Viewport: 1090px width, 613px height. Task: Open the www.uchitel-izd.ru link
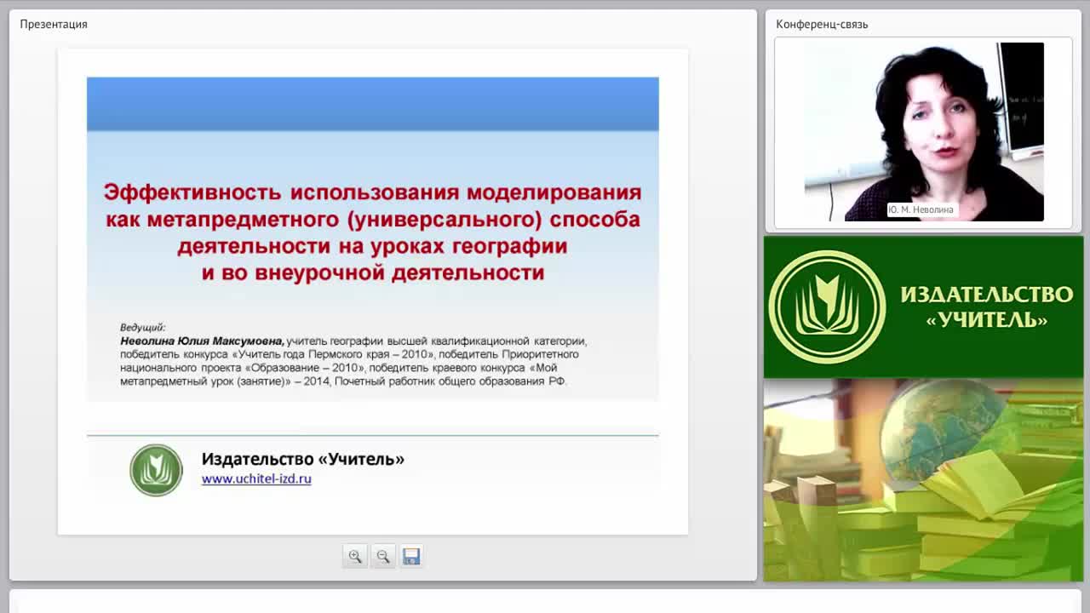tap(256, 479)
